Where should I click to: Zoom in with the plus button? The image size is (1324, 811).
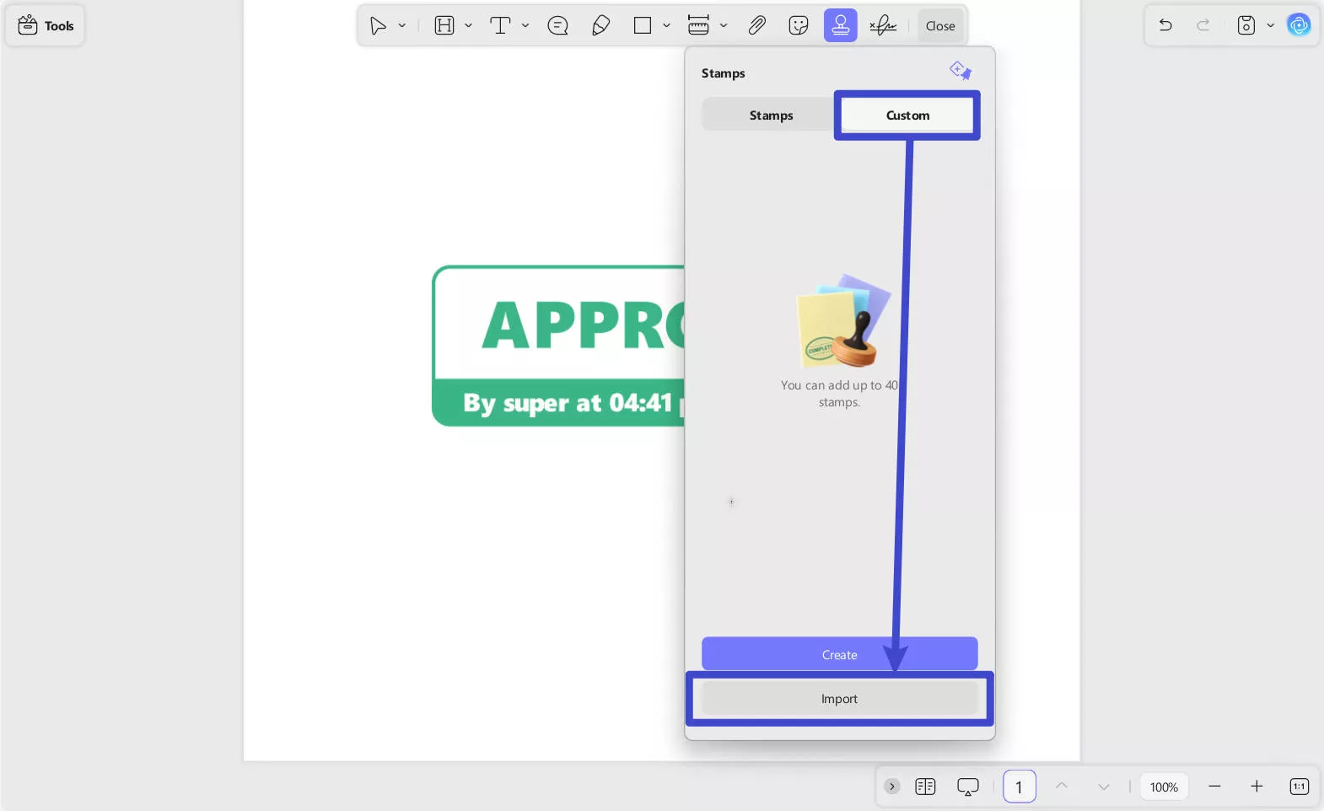pos(1257,787)
